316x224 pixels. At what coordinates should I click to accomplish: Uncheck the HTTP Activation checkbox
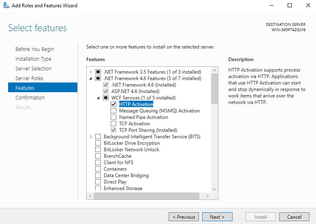tap(113, 104)
